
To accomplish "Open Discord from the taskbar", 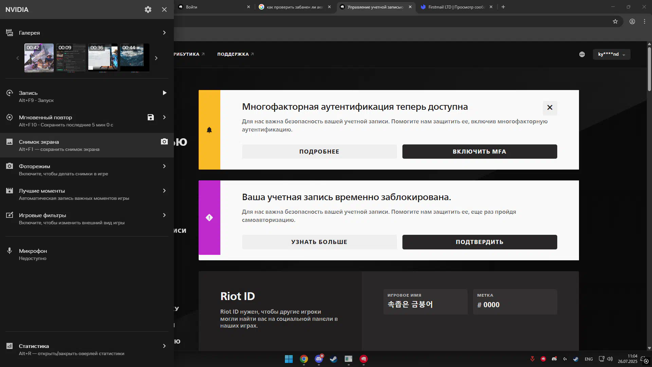I will (x=319, y=359).
